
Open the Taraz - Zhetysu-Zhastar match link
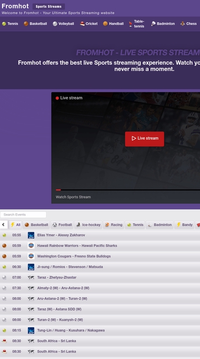57,278
